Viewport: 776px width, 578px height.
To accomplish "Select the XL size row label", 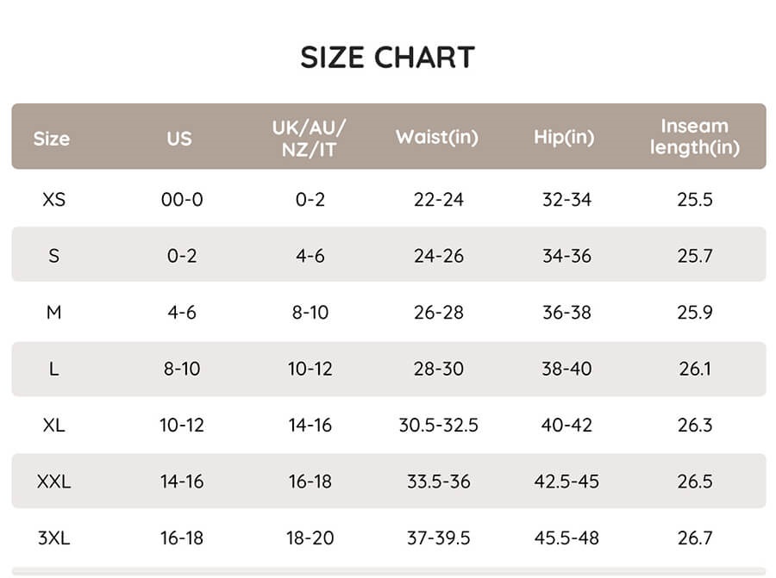I will pos(53,425).
